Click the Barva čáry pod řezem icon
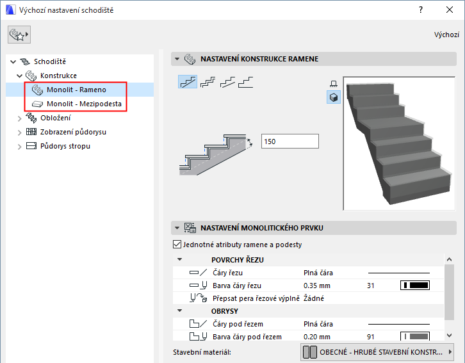465x363 pixels. coord(198,337)
